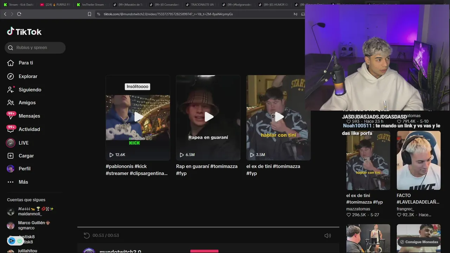Play the Rapea en guaraní video
The height and width of the screenshot is (253, 450).
208,117
